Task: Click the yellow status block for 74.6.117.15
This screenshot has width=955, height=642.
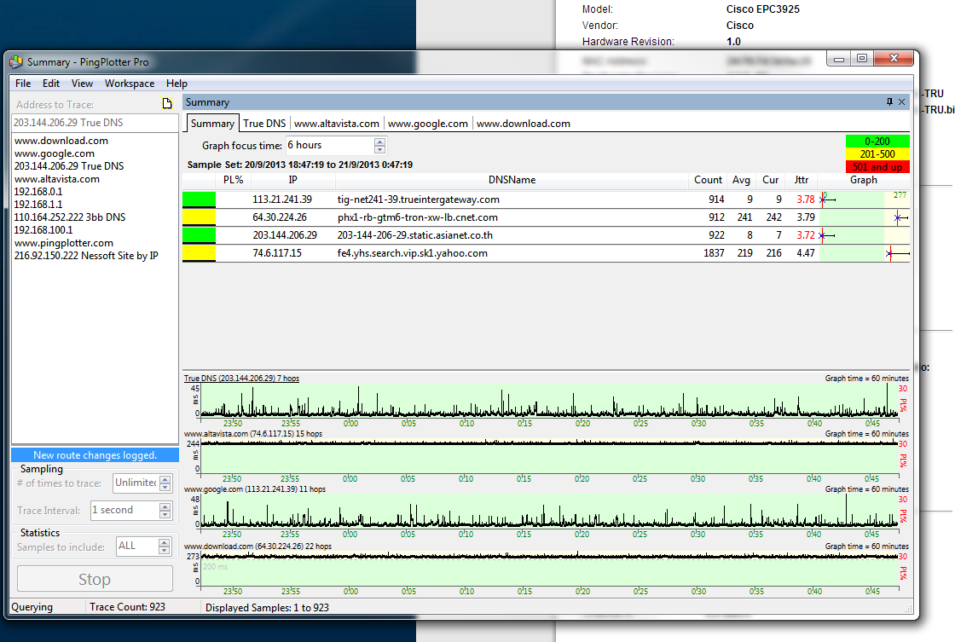Action: tap(199, 253)
